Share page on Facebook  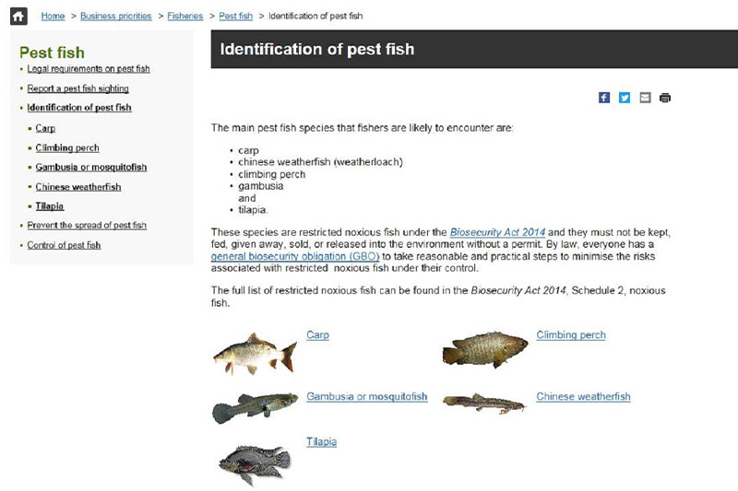pos(604,98)
